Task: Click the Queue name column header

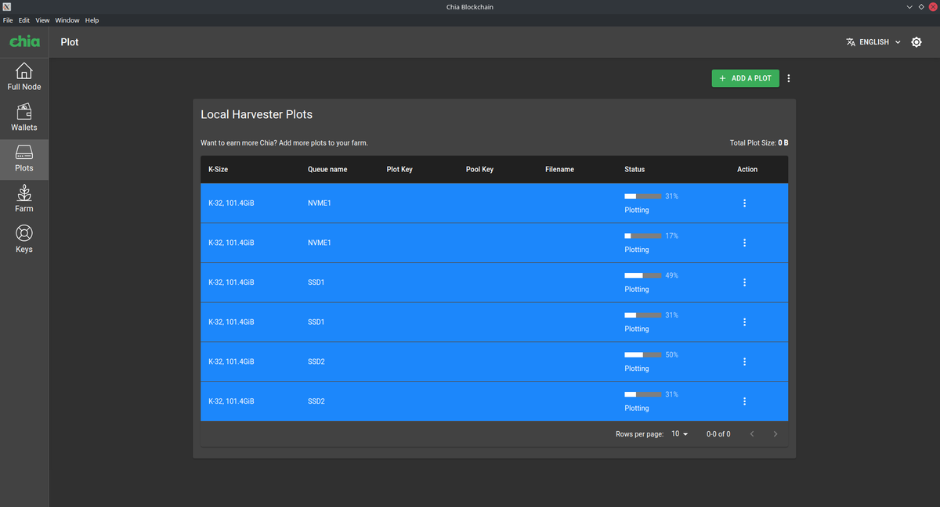Action: (x=327, y=170)
